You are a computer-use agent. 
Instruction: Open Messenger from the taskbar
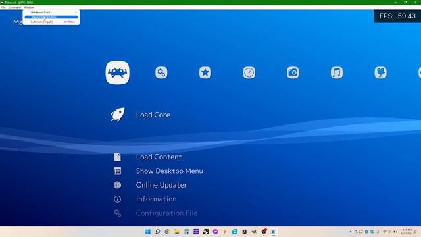[215, 232]
